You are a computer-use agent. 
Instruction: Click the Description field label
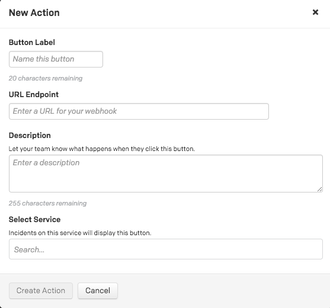tap(30, 135)
